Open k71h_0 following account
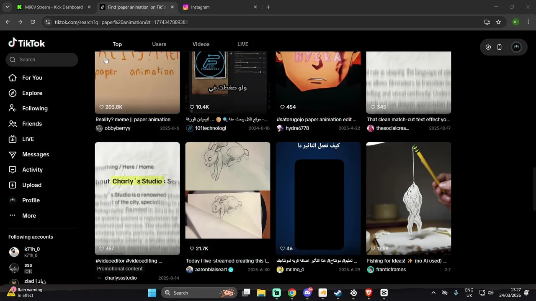The width and height of the screenshot is (536, 301). click(32, 252)
